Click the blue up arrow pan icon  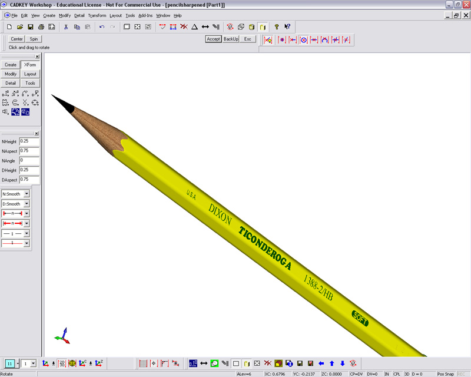point(332,363)
